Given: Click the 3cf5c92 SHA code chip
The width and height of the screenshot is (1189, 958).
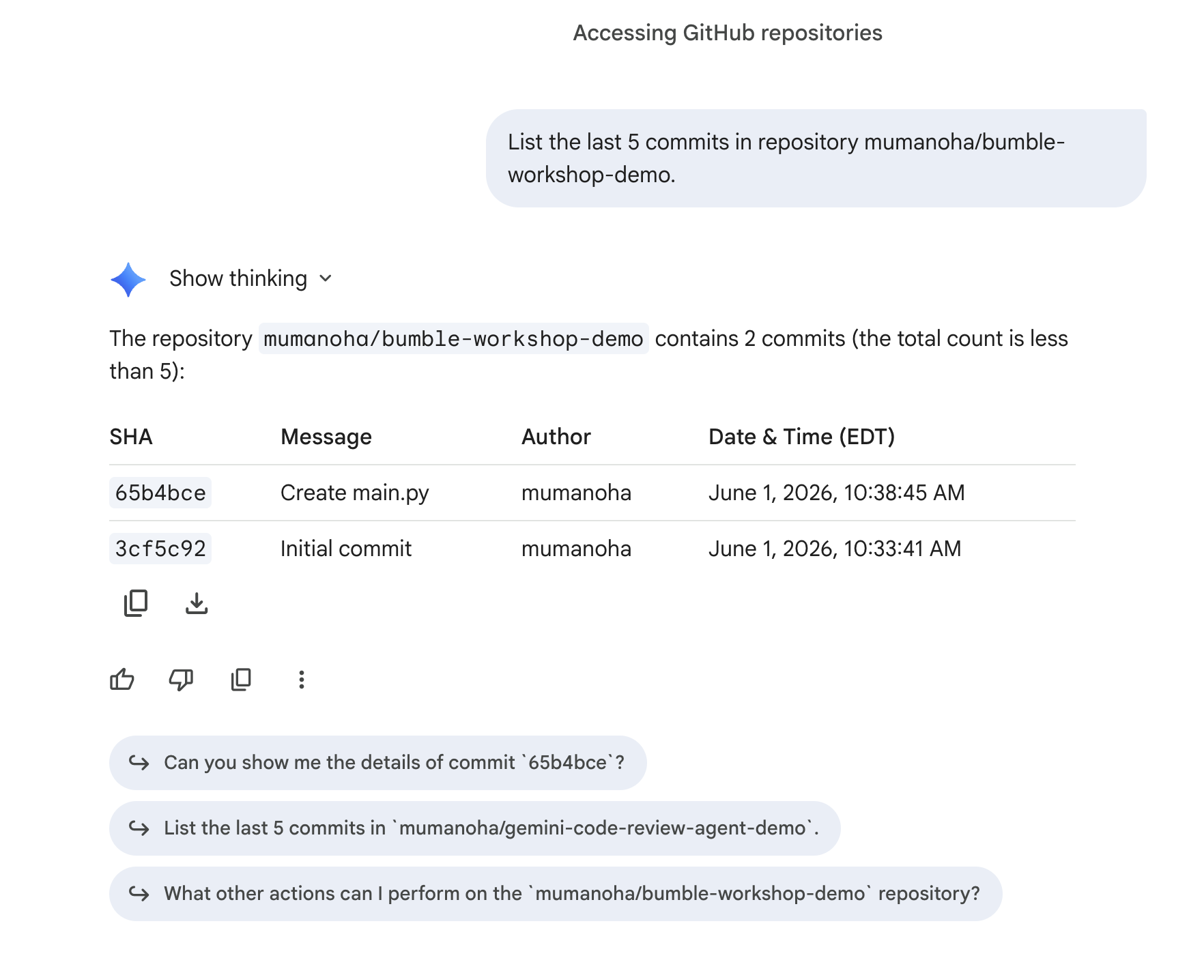Looking at the screenshot, I should [160, 549].
